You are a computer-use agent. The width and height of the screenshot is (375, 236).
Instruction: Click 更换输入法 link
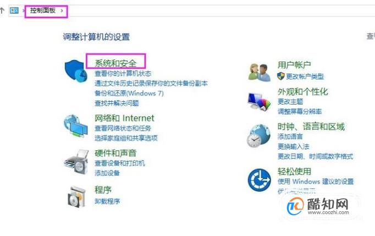[294, 146]
